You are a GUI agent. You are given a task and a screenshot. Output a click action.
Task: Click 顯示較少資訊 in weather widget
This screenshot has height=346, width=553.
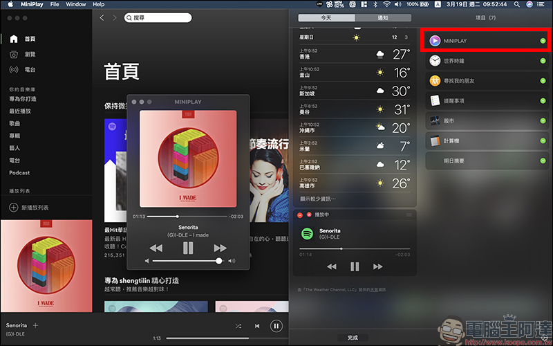point(318,199)
